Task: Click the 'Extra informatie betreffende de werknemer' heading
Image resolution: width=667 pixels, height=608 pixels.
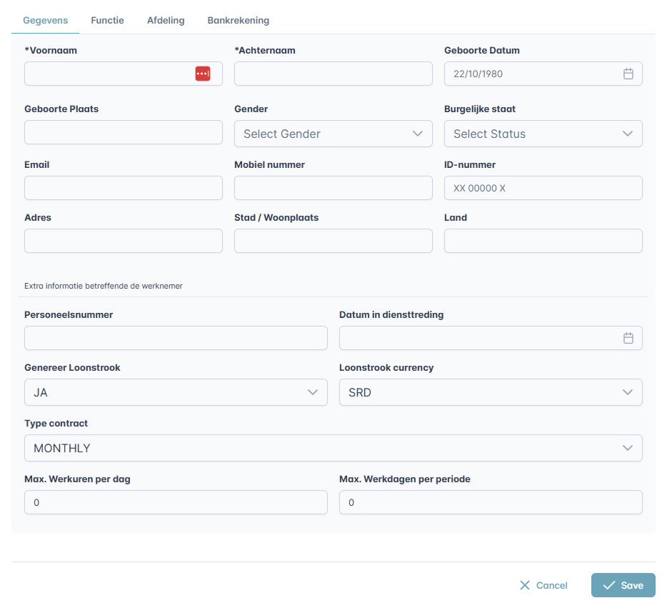Action: [x=104, y=286]
